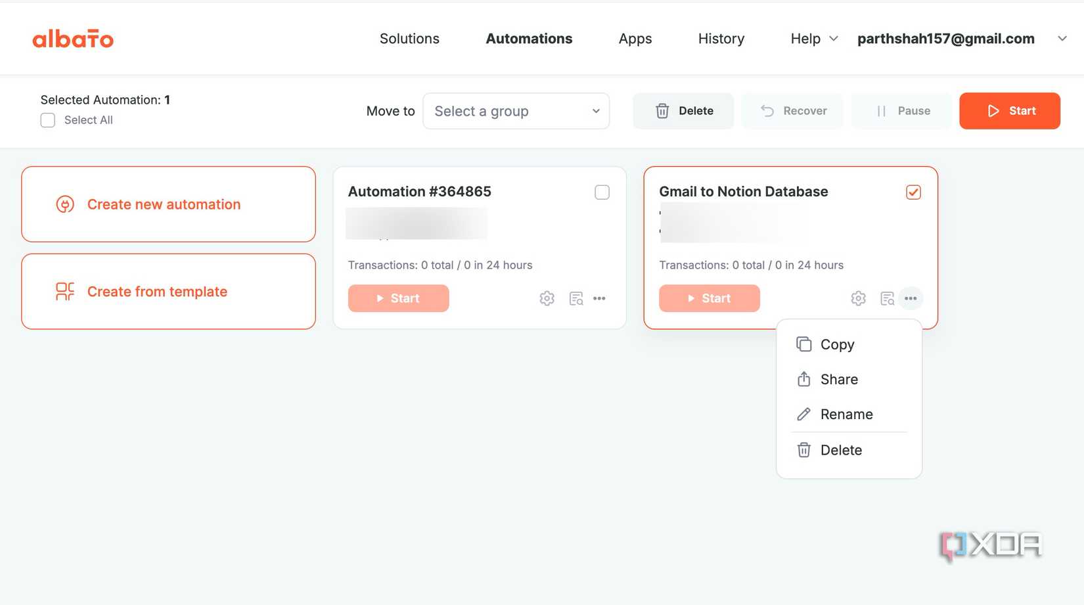
Task: Select Copy in the context menu
Action: coord(837,345)
